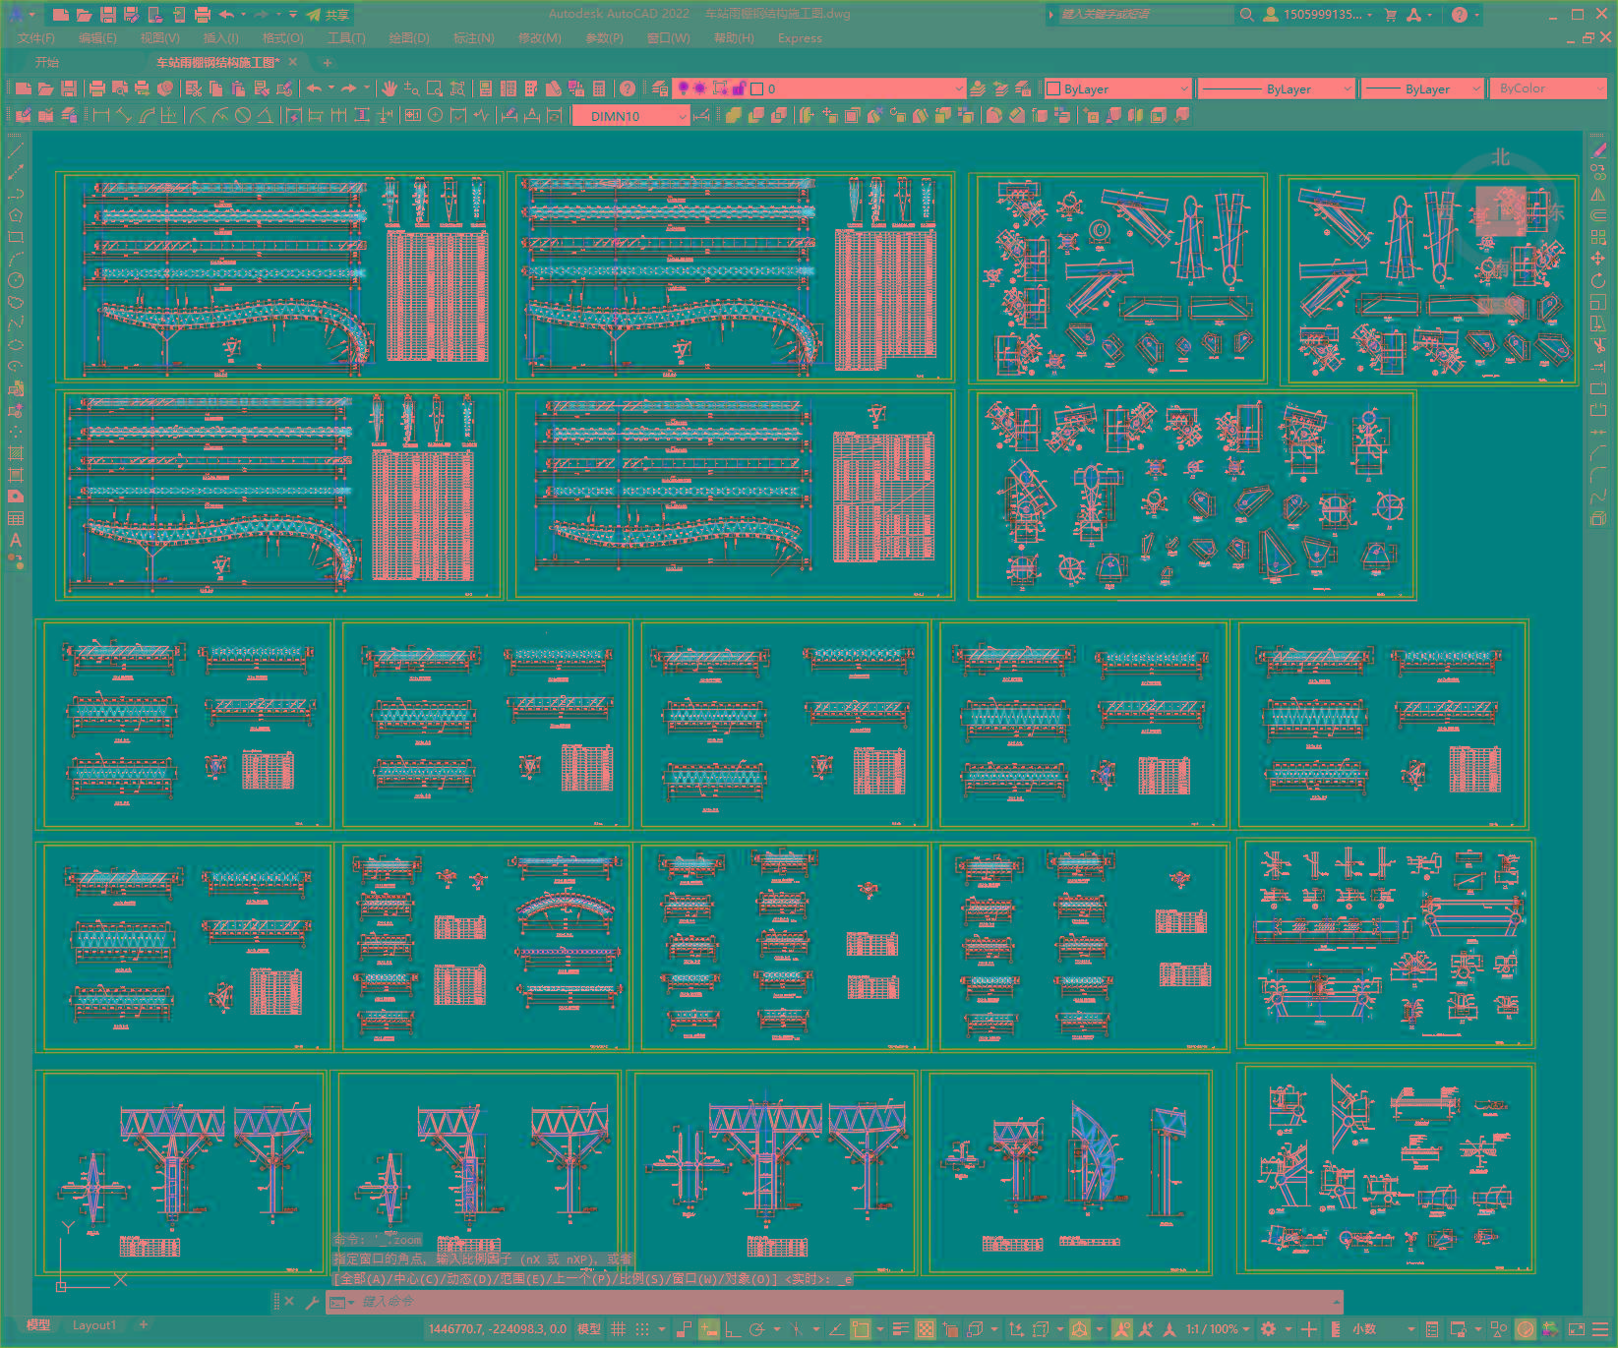Toggle grid display in status bar
Viewport: 1618px width, 1348px height.
click(x=619, y=1329)
